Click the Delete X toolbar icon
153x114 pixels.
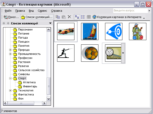pyautogui.click(x=69, y=17)
